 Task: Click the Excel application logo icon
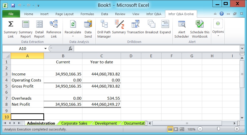point(5,6)
